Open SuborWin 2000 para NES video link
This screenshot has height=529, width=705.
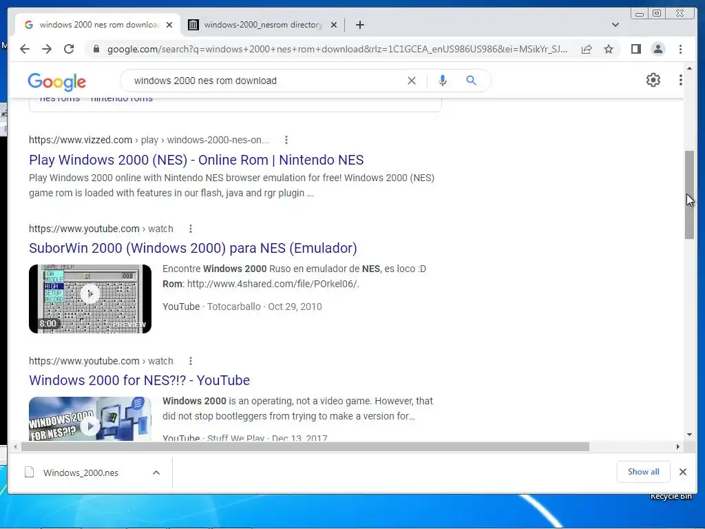click(193, 248)
